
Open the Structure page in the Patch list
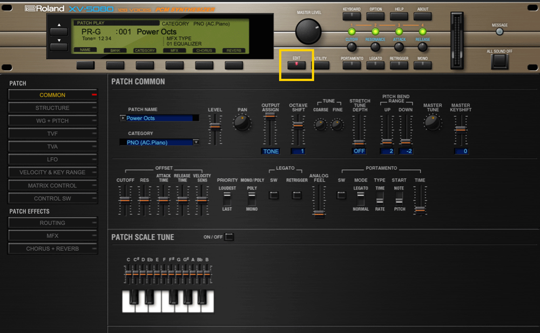point(53,108)
